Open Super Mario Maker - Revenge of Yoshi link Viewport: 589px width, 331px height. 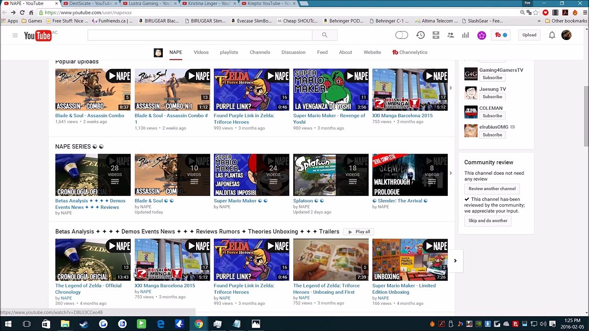[329, 119]
